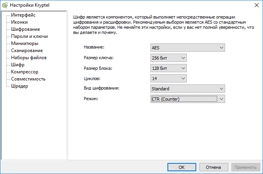Select the Шифр tree item

coord(18,65)
